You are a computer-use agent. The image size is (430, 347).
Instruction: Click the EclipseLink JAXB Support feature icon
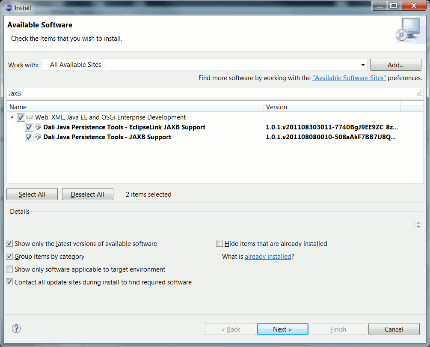tap(38, 127)
